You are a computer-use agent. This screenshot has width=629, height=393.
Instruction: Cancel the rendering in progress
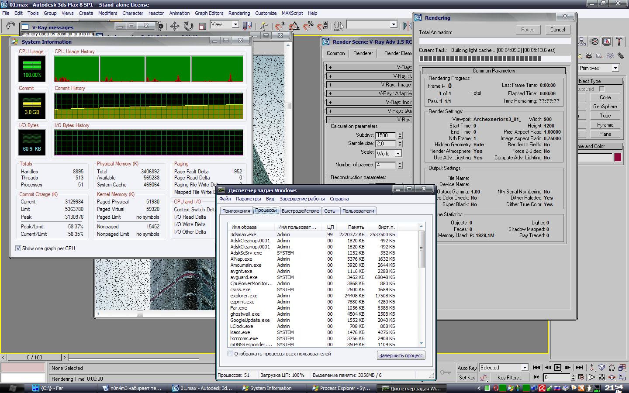pos(557,30)
